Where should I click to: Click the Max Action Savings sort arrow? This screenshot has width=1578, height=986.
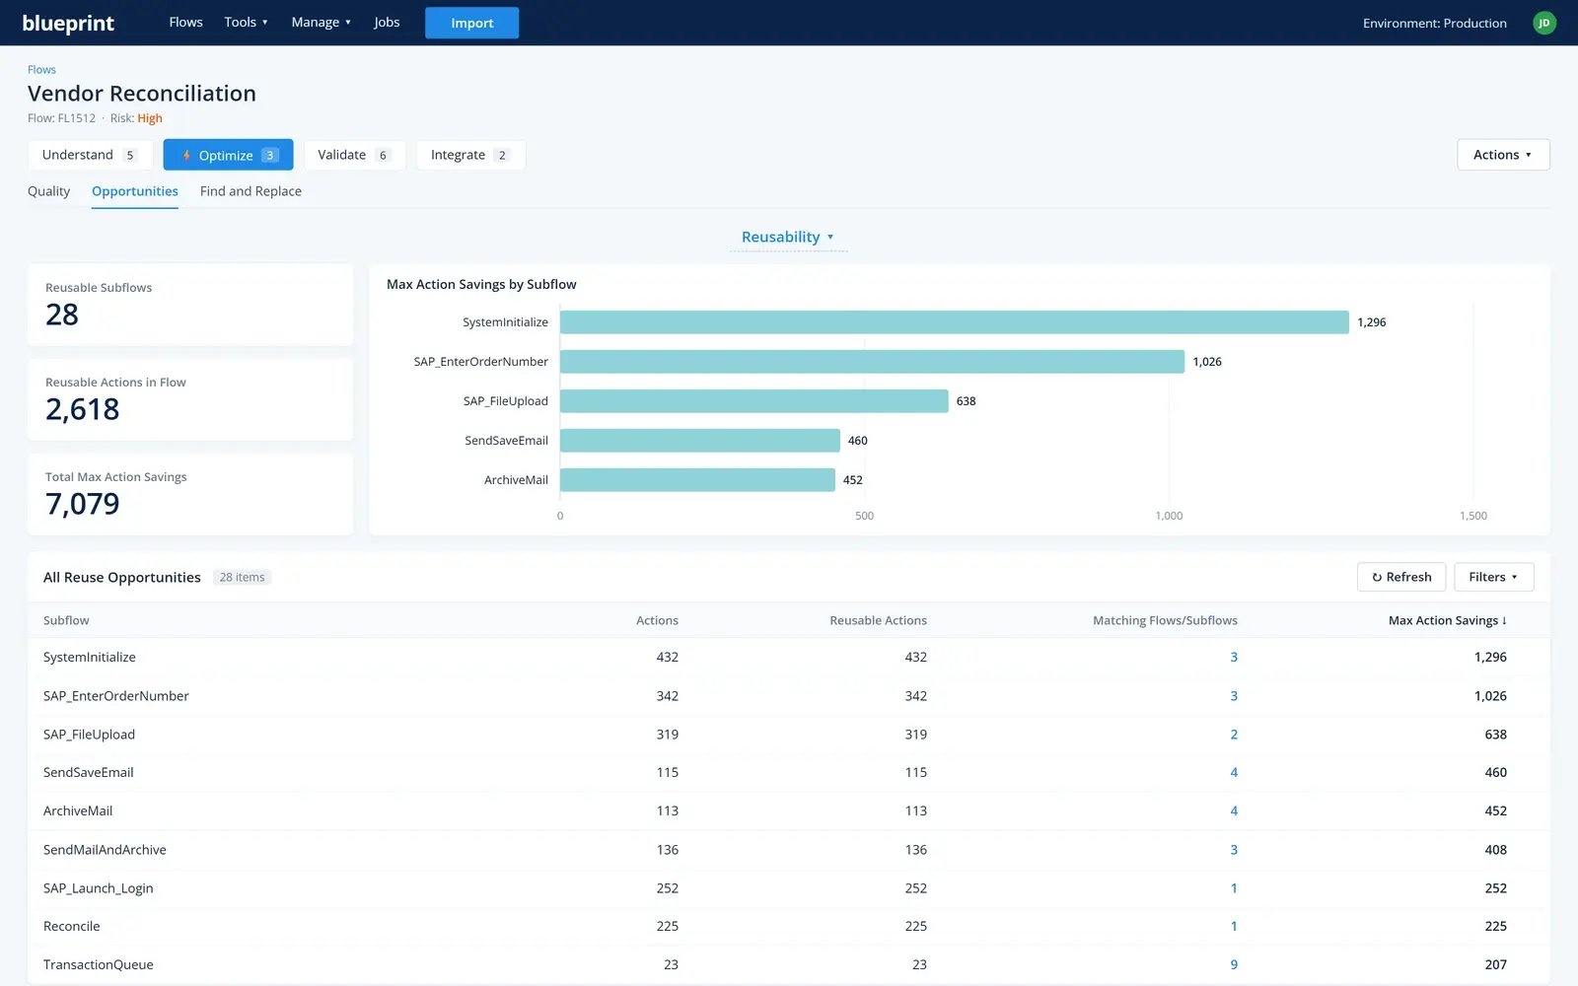click(1504, 620)
